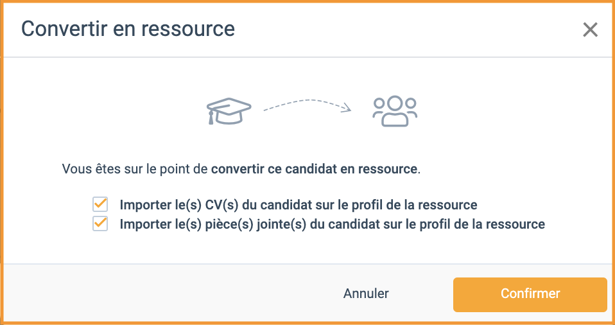Click the group of people resource icon
615x325 pixels.
pos(395,111)
